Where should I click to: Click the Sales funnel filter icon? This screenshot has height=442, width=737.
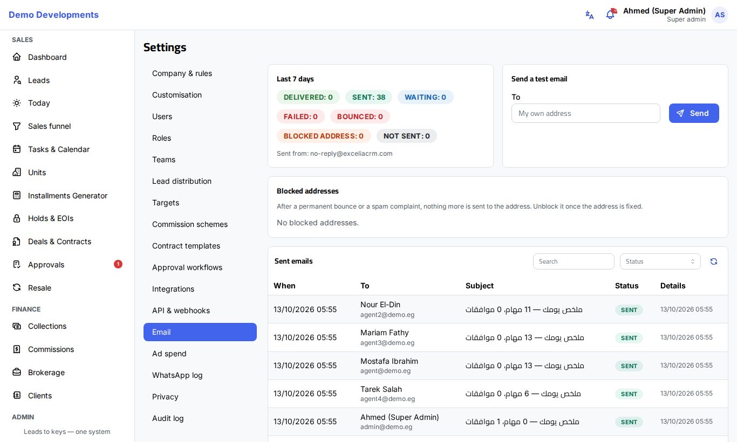(x=17, y=126)
